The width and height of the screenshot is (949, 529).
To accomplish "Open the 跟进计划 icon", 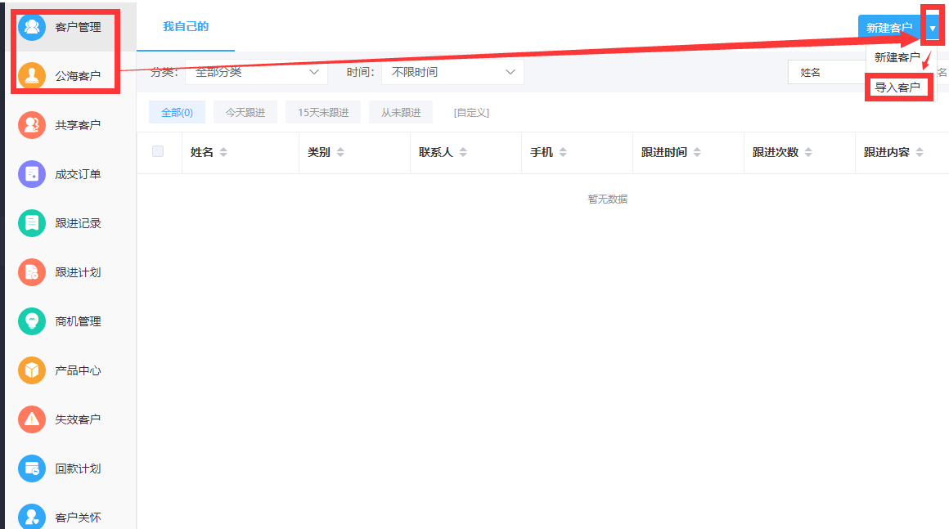I will [x=32, y=272].
